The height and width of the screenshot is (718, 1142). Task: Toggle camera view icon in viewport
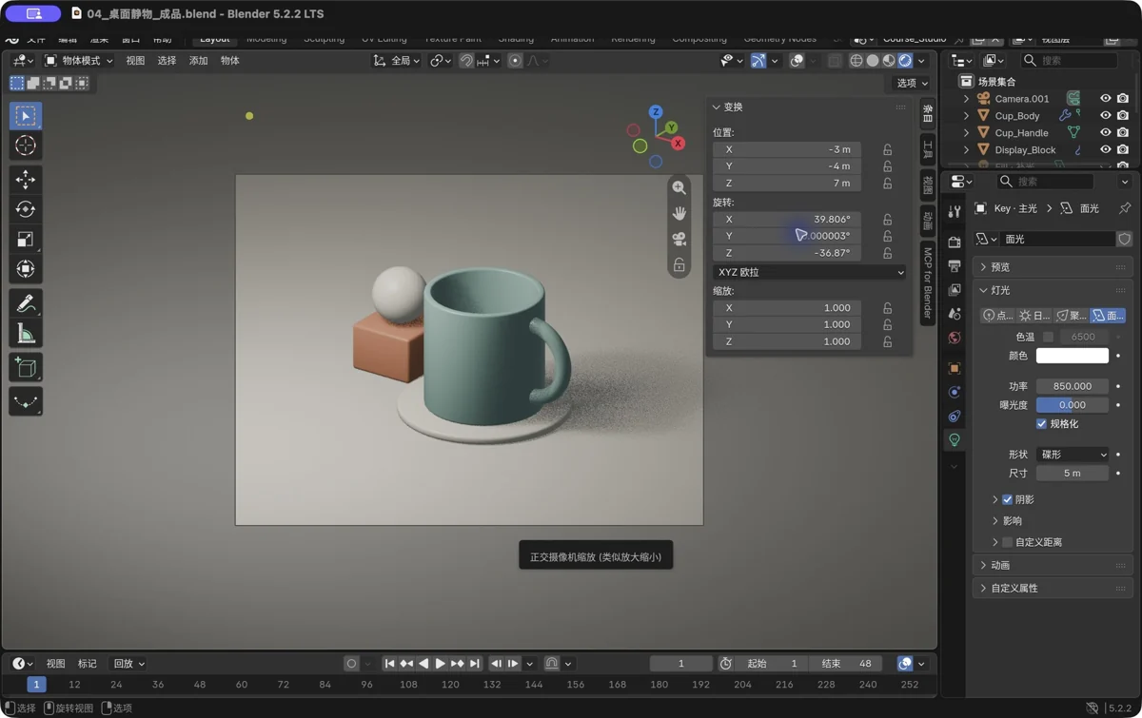click(679, 239)
